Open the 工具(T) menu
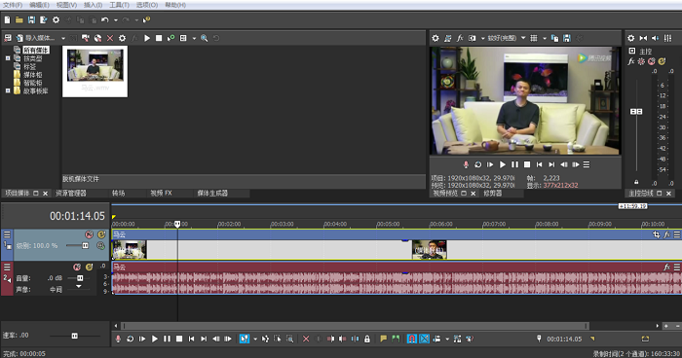 119,5
